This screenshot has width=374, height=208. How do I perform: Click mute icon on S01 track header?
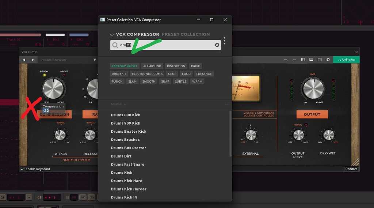pyautogui.click(x=88, y=45)
